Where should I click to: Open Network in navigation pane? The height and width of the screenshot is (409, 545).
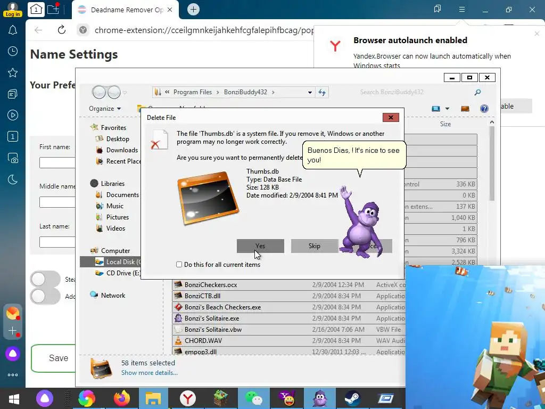click(x=113, y=295)
